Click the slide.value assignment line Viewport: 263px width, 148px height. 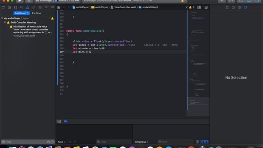click(x=102, y=41)
